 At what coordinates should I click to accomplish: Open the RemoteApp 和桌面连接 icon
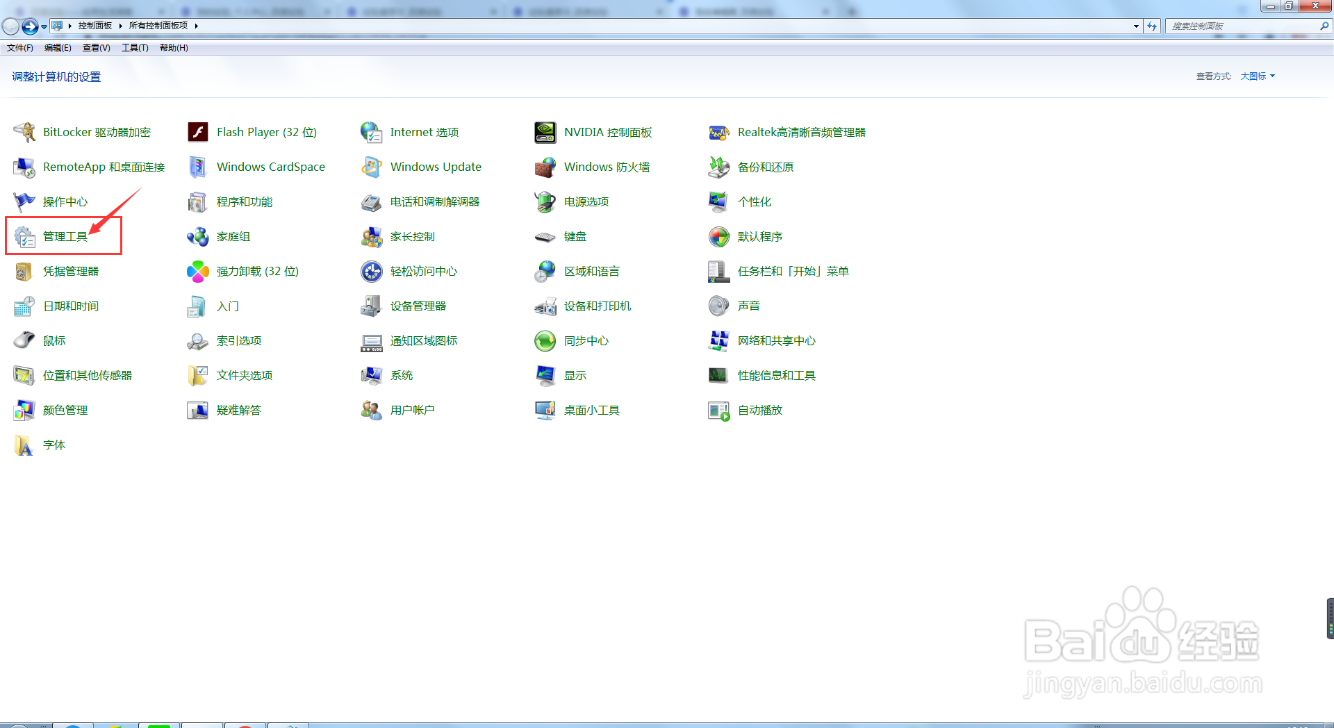point(24,167)
